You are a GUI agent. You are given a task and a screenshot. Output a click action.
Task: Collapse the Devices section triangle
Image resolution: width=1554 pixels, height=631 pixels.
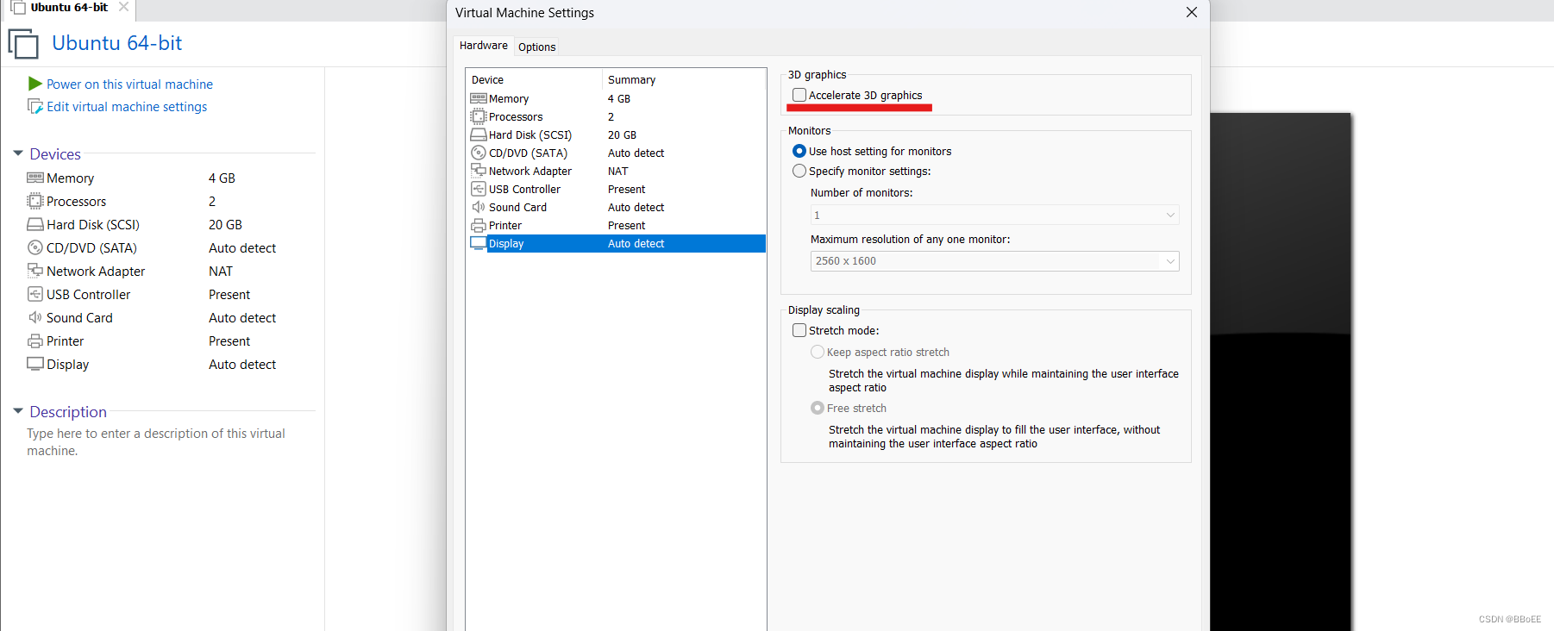(18, 153)
